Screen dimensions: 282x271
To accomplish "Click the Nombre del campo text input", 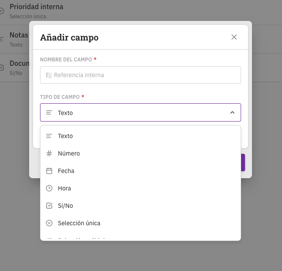I will [140, 75].
